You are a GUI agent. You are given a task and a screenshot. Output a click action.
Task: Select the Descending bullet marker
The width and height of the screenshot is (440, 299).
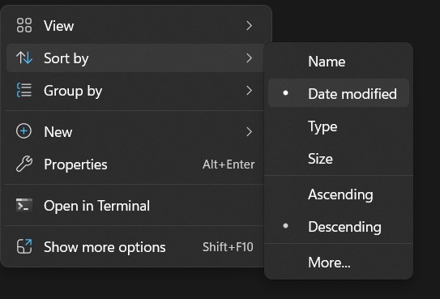point(286,226)
